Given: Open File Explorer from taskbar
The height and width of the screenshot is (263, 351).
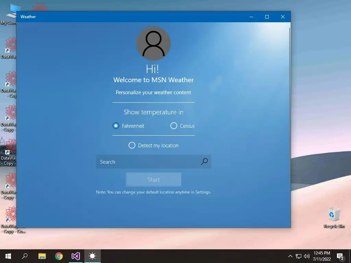Looking at the screenshot, I should tap(42, 256).
